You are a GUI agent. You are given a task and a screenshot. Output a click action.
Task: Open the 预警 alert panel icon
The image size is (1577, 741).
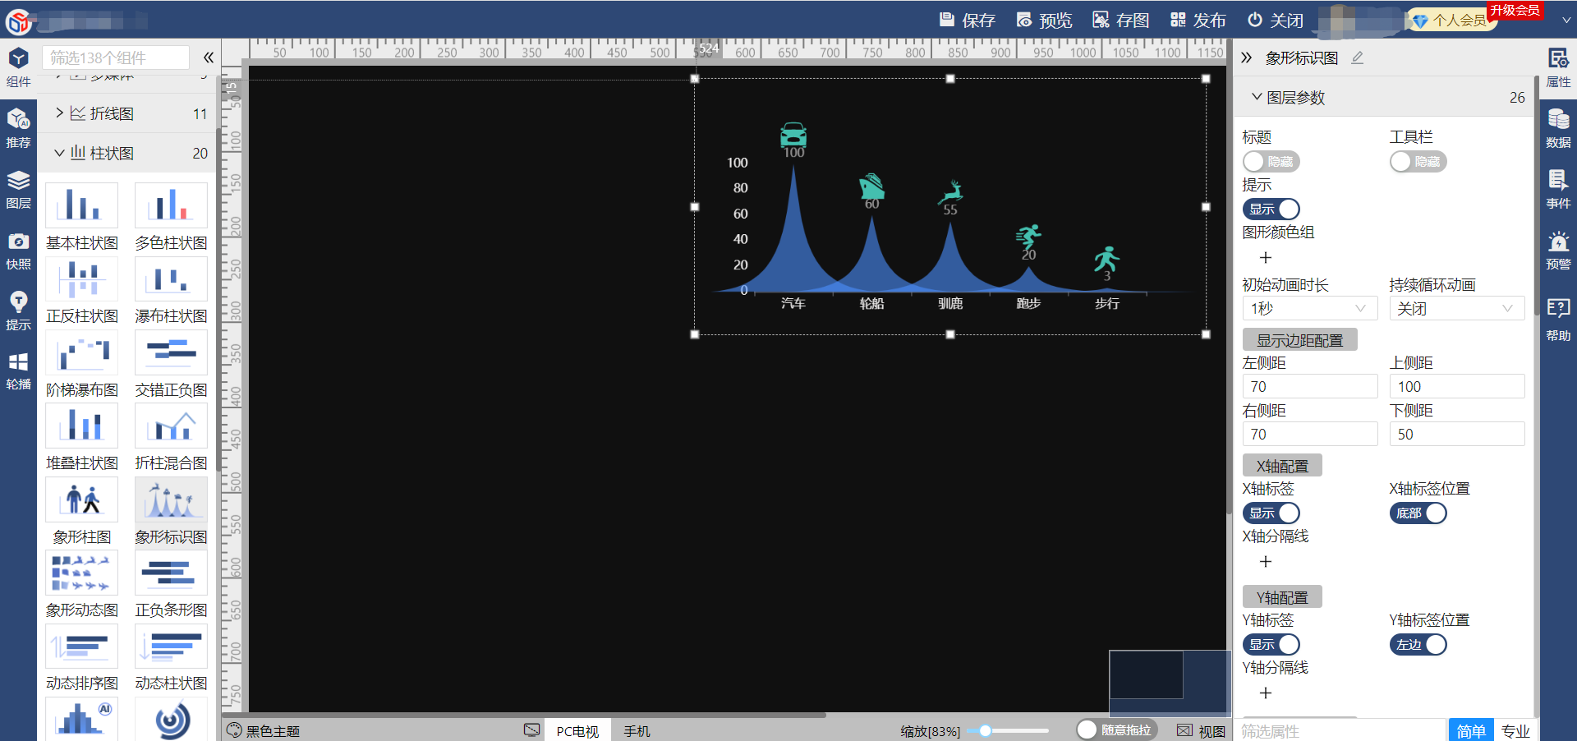tap(1558, 251)
